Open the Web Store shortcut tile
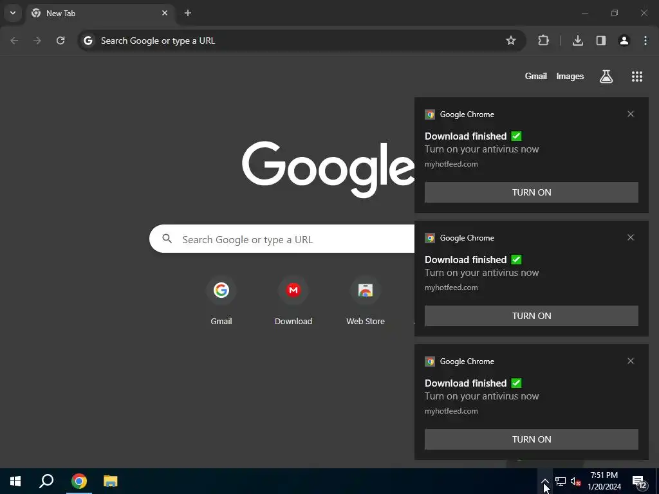Image resolution: width=659 pixels, height=494 pixels. pos(366,302)
